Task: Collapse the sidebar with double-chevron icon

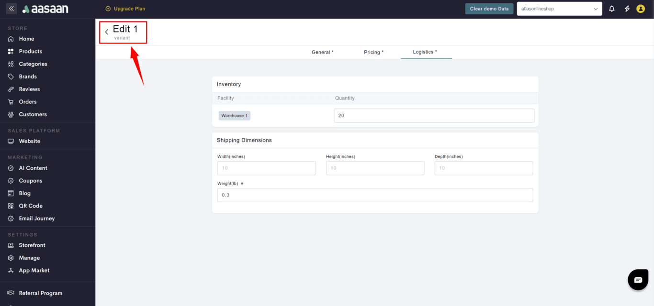Action: (11, 9)
